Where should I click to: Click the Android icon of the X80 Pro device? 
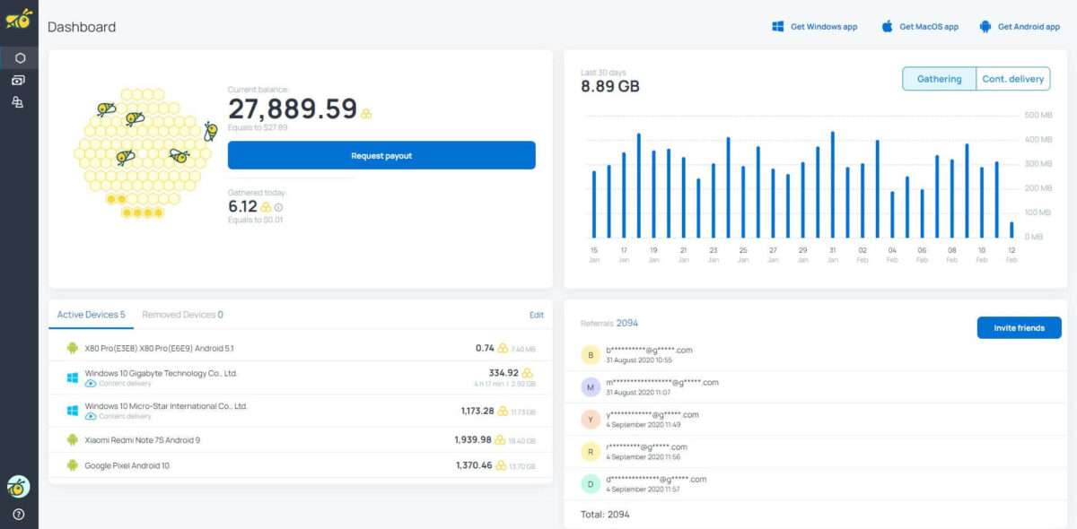pos(73,348)
